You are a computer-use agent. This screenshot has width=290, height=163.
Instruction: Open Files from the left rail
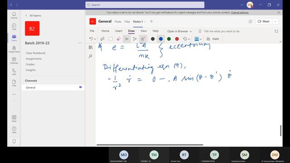[x=14, y=83]
